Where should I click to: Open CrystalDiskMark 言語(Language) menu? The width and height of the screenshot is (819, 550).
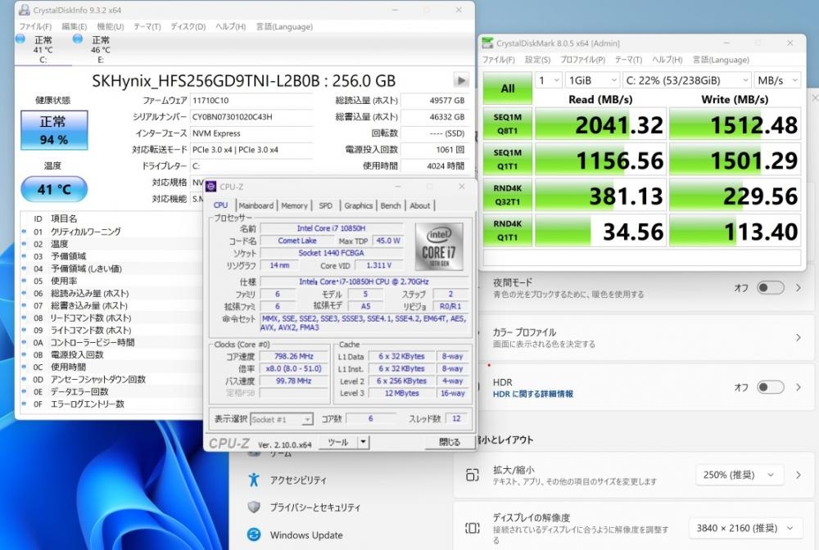pyautogui.click(x=721, y=60)
